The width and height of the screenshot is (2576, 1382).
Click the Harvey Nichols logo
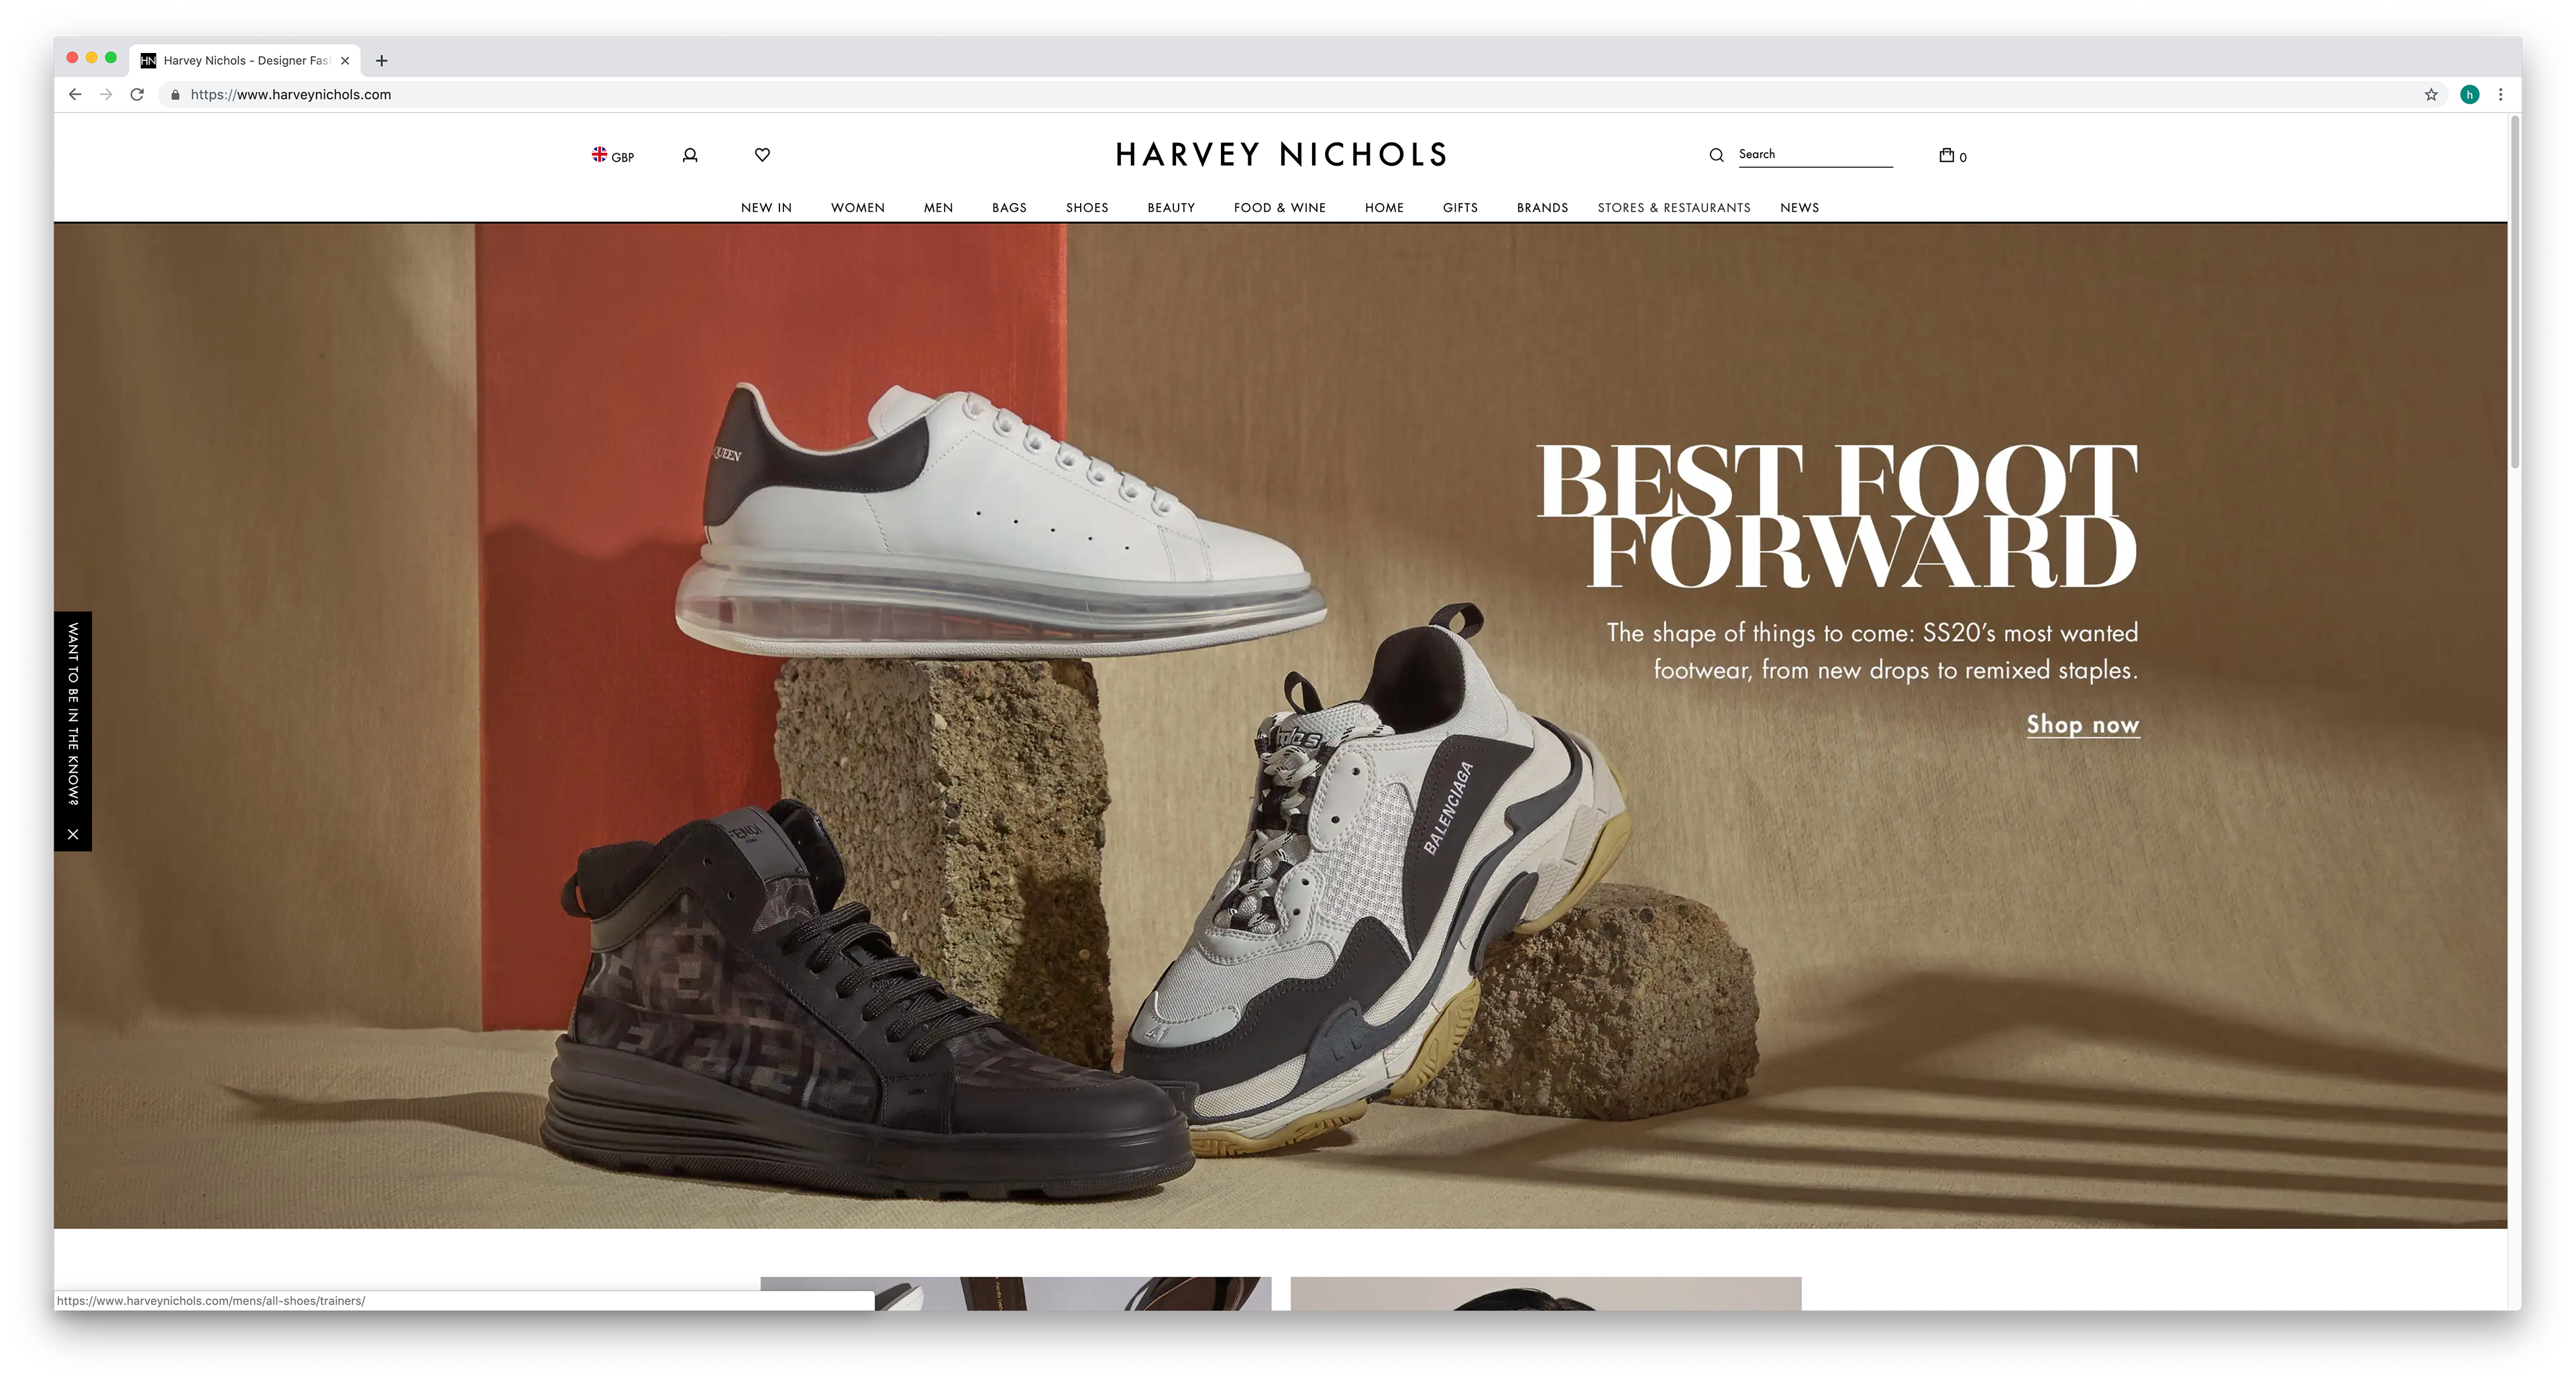click(1281, 155)
